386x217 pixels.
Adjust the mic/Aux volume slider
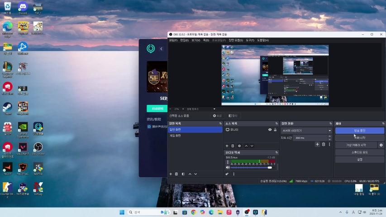270,167
